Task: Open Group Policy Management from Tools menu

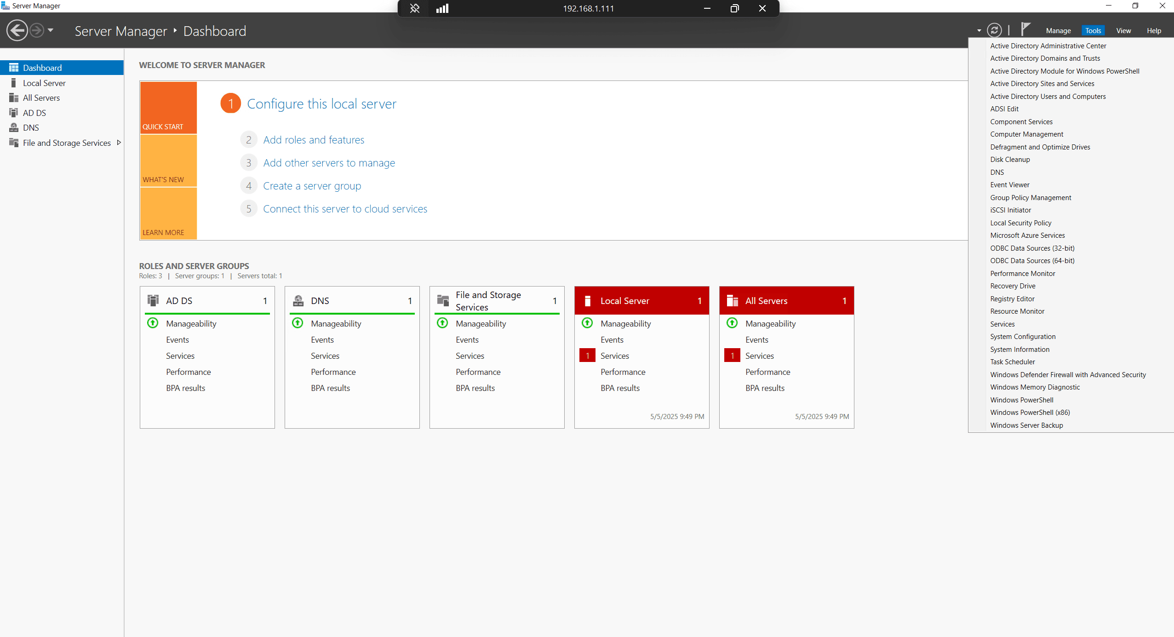Action: click(x=1030, y=198)
